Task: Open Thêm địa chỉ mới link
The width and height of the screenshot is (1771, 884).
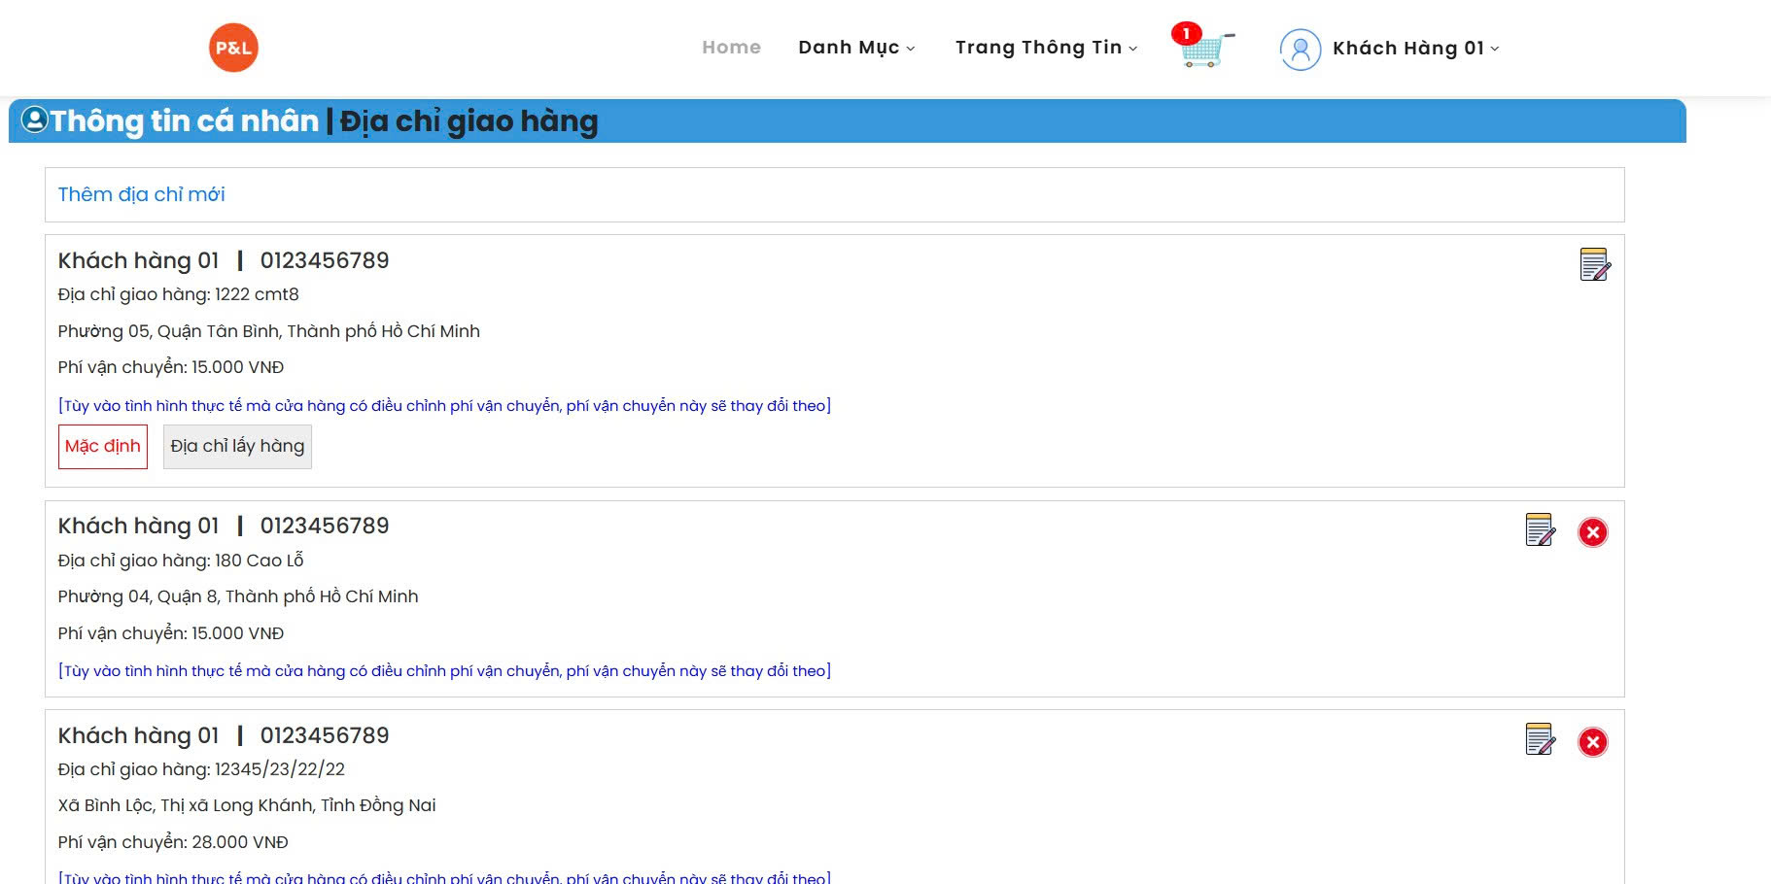Action: (x=141, y=193)
